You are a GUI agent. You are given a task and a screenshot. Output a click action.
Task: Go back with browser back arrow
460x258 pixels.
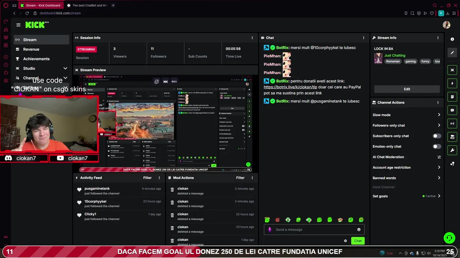click(x=14, y=13)
